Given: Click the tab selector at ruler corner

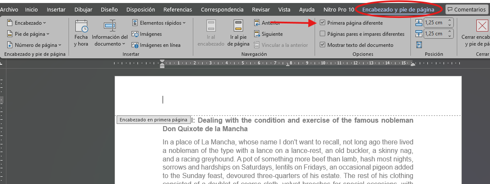Looking at the screenshot, I should 1,63.
